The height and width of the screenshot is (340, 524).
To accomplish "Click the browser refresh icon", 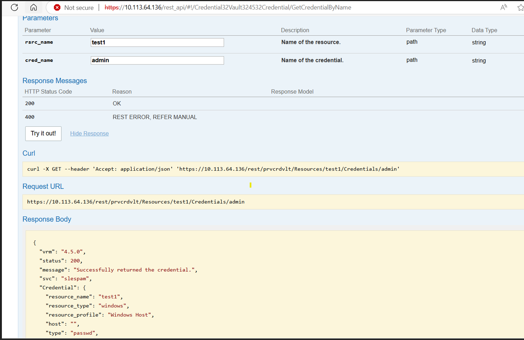I will [x=15, y=7].
